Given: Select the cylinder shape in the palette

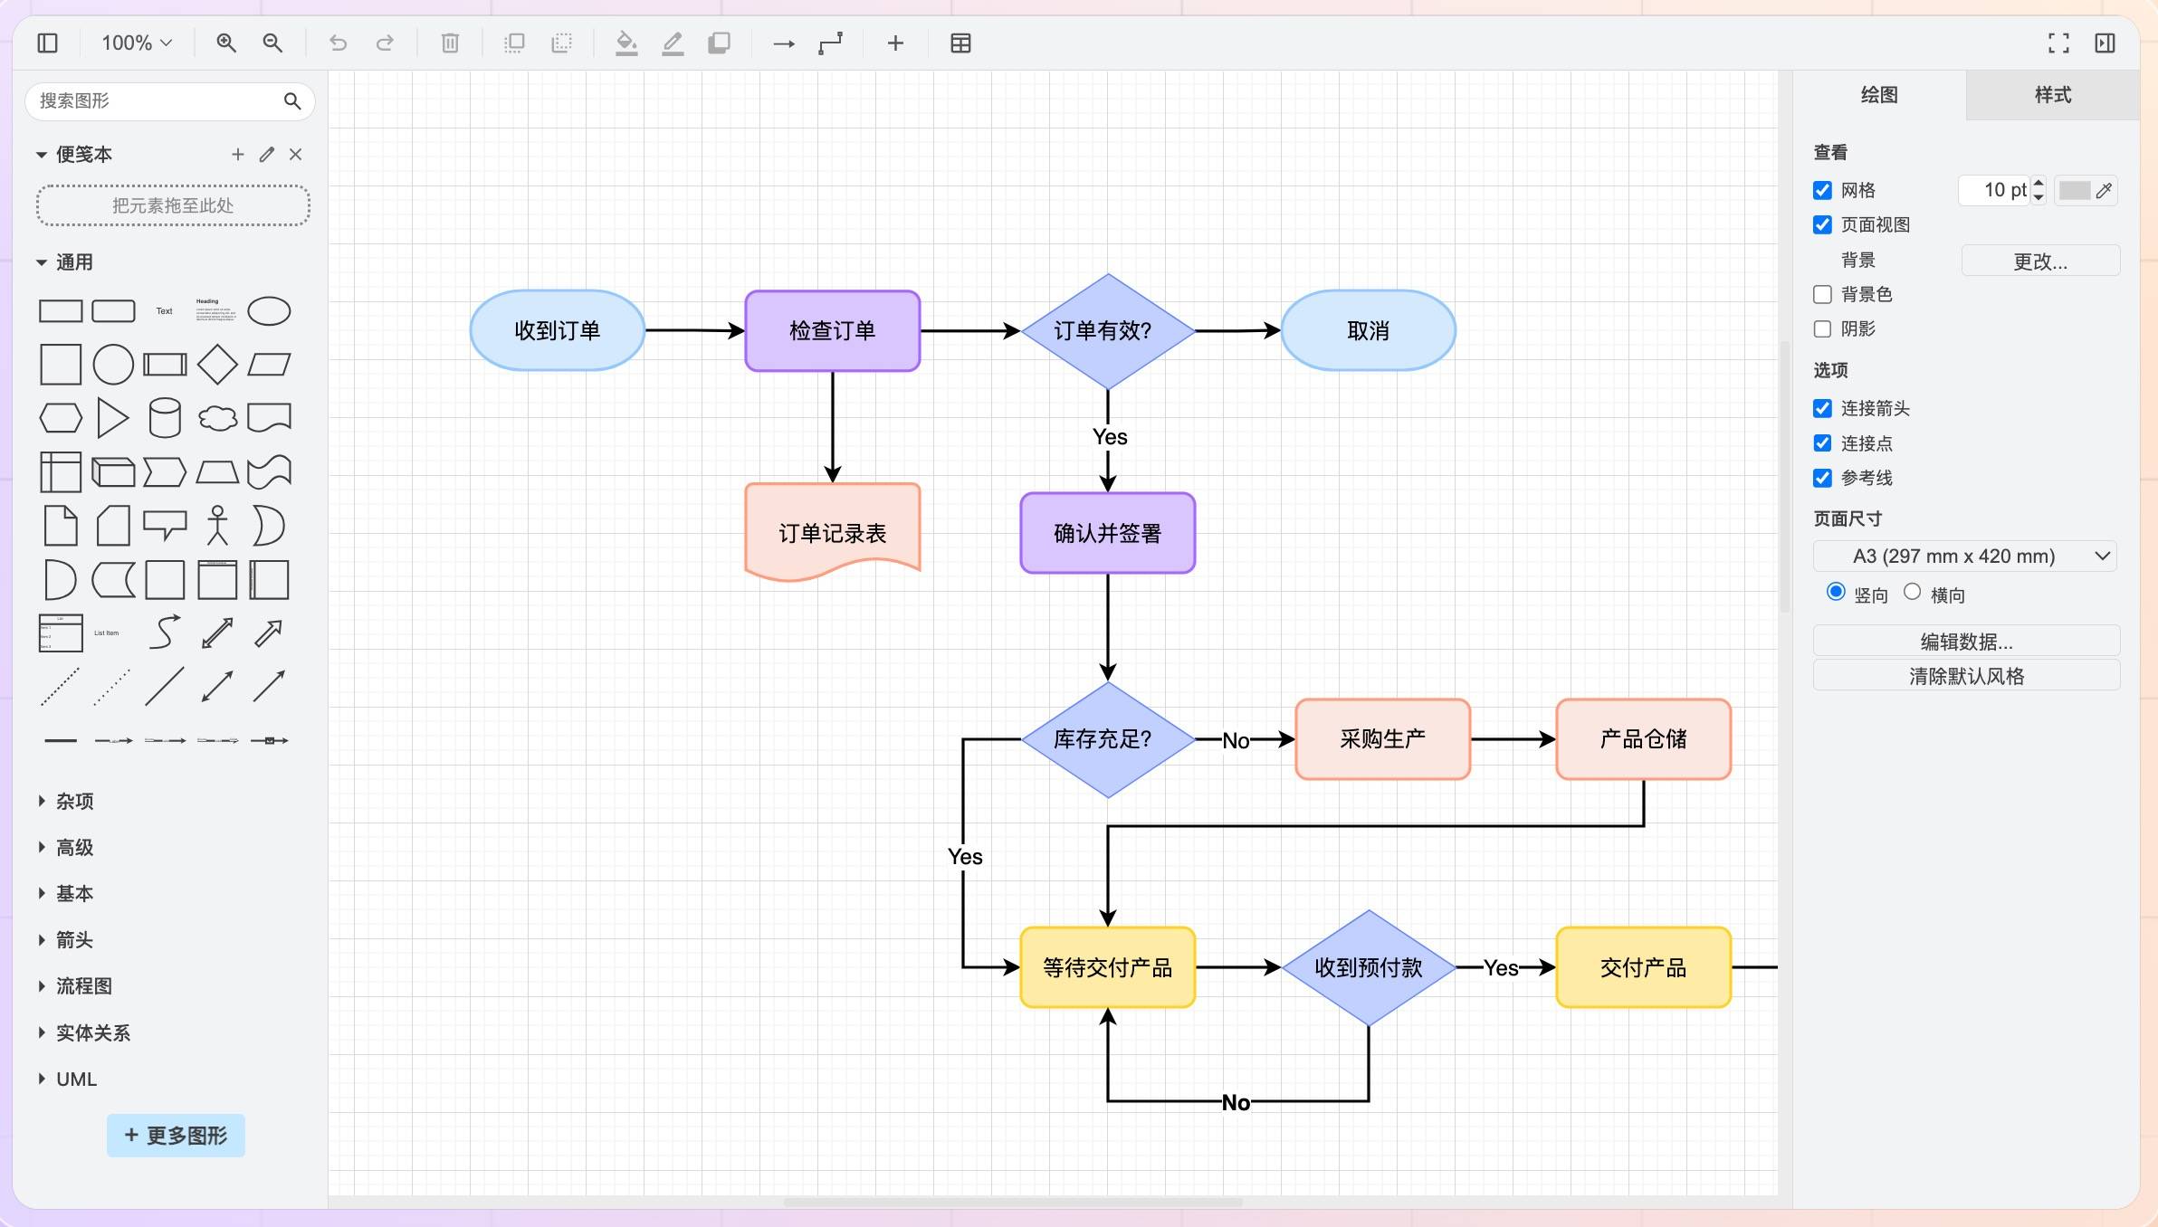Looking at the screenshot, I should pyautogui.click(x=165, y=418).
